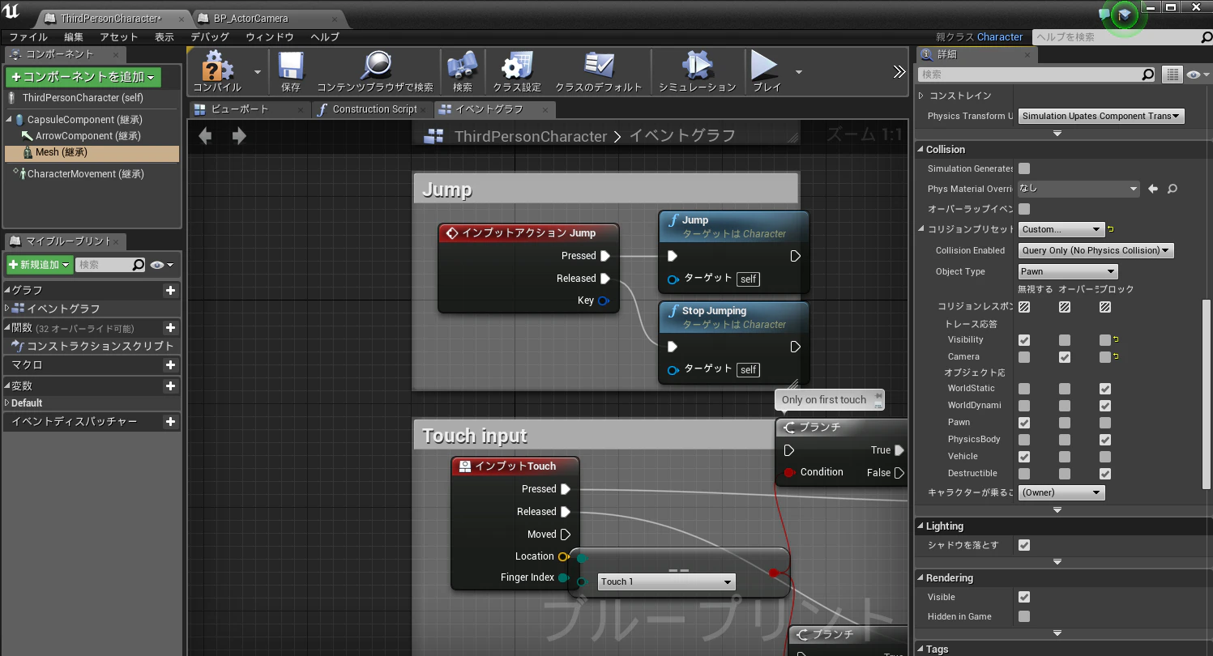Open the Object Type Pawn dropdown

(1068, 271)
